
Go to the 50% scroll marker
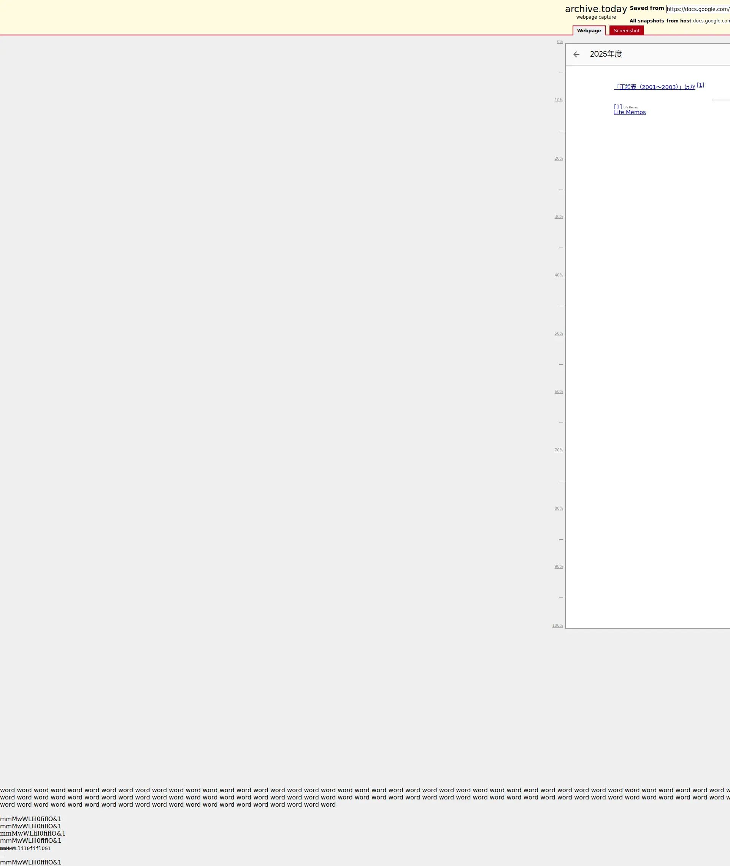[x=559, y=333]
